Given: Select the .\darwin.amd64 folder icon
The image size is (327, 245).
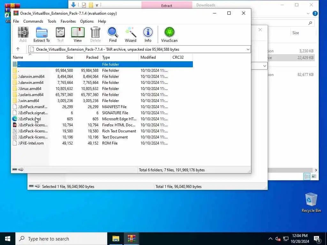Looking at the screenshot, I should tap(15, 77).
